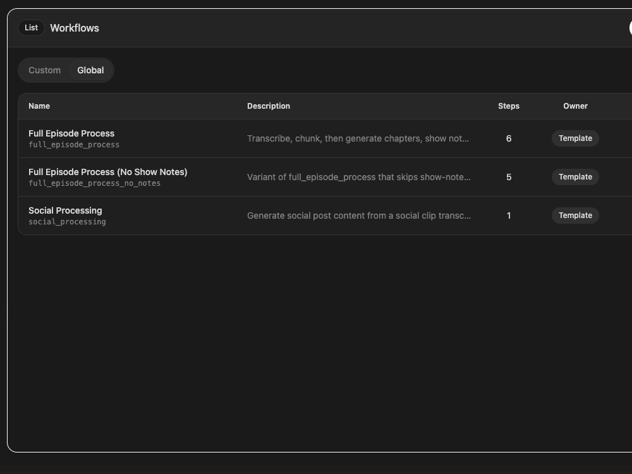The image size is (632, 474).
Task: Click the step count 5
Action: tap(509, 178)
